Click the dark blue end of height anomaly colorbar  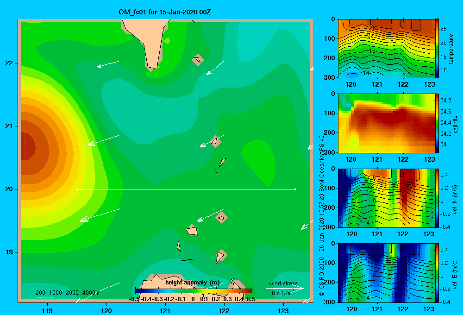pos(138,291)
